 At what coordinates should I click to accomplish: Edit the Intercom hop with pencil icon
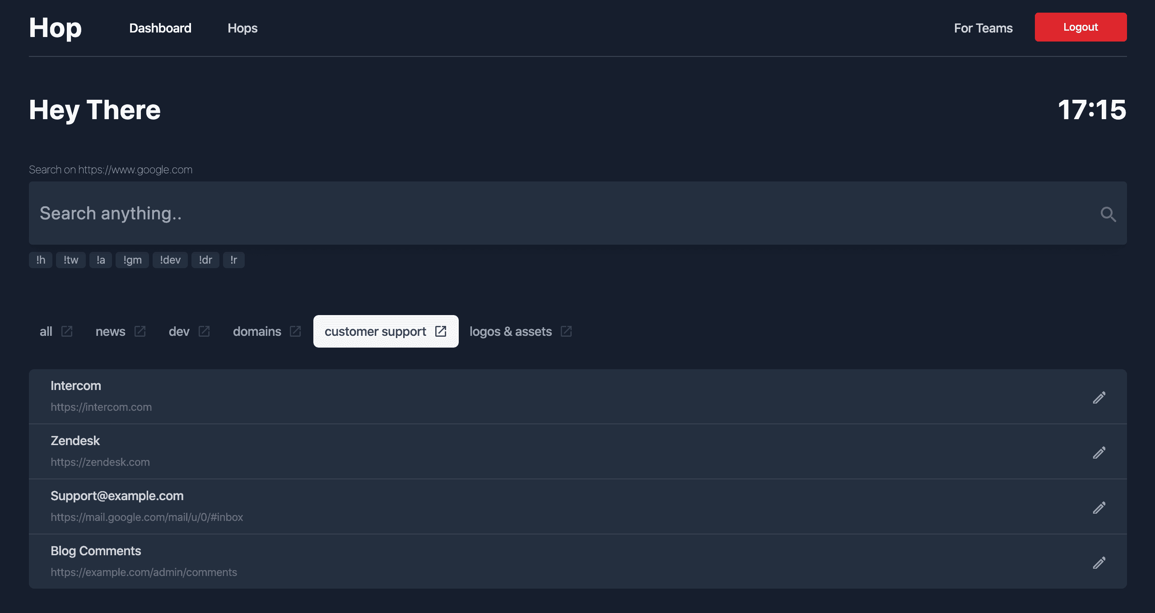1099,397
